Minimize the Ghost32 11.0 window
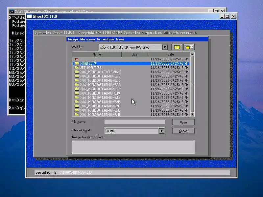 tap(222, 16)
